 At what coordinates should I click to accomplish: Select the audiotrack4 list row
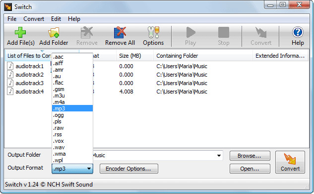(x=157, y=92)
